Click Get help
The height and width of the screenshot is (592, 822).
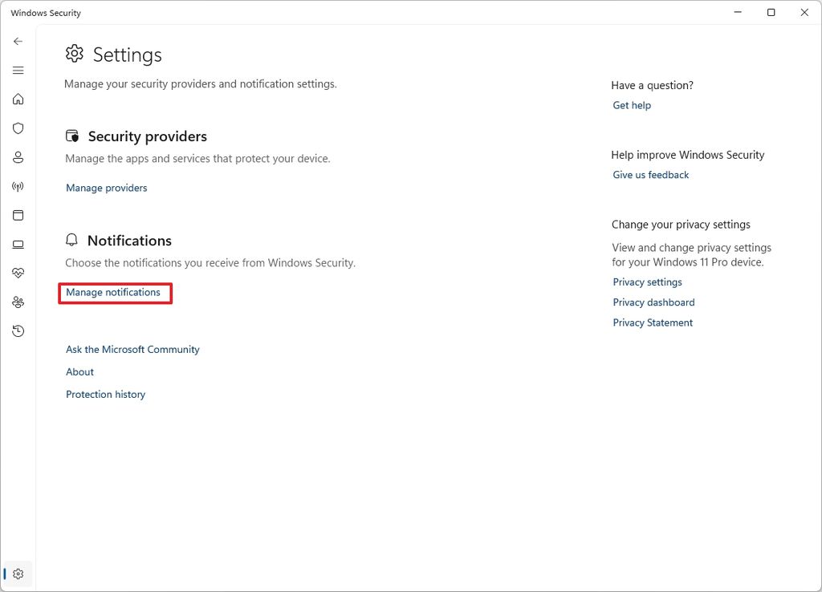pos(632,105)
